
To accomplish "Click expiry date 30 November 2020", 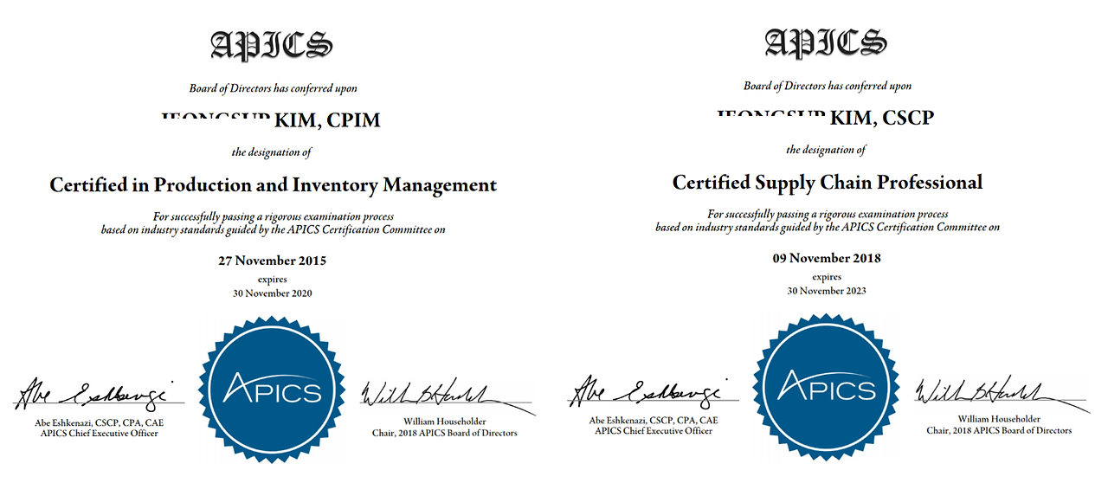I will click(x=273, y=293).
